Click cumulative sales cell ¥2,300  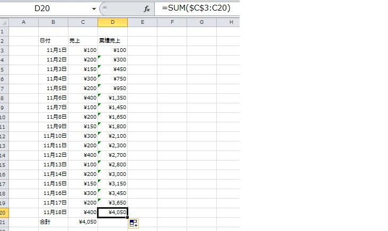point(112,146)
